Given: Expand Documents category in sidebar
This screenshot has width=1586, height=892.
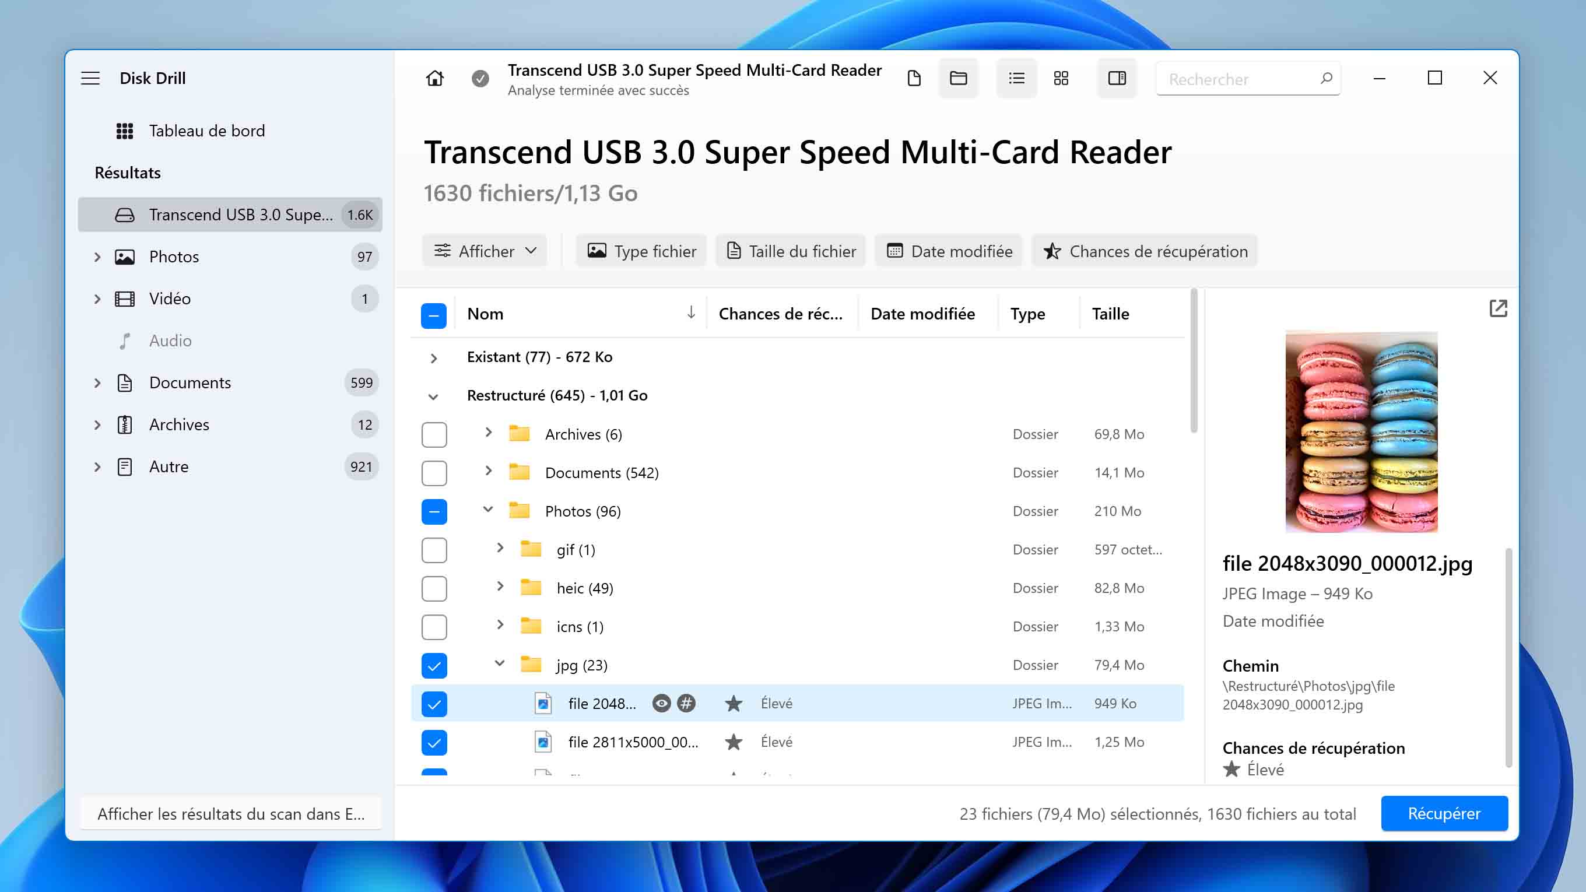Looking at the screenshot, I should tap(97, 383).
